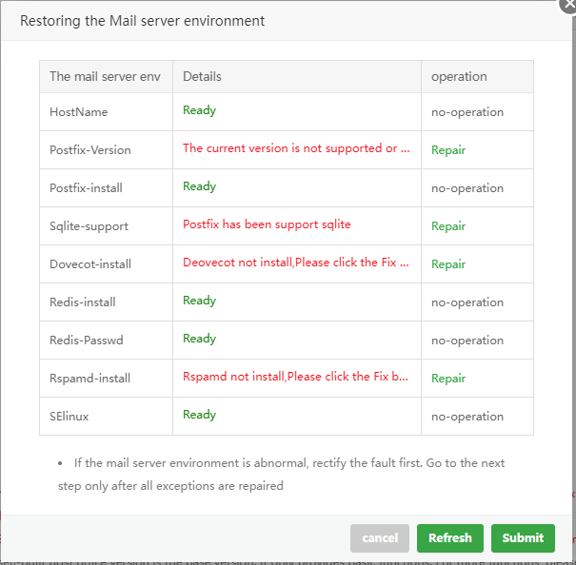Select the HostName row label
This screenshot has width=576, height=565.
click(x=79, y=112)
